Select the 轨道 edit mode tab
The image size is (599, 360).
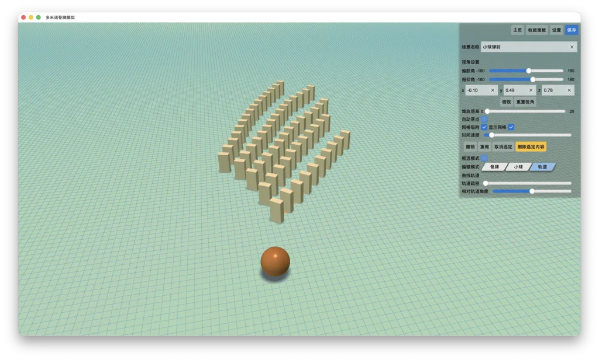pyautogui.click(x=542, y=167)
